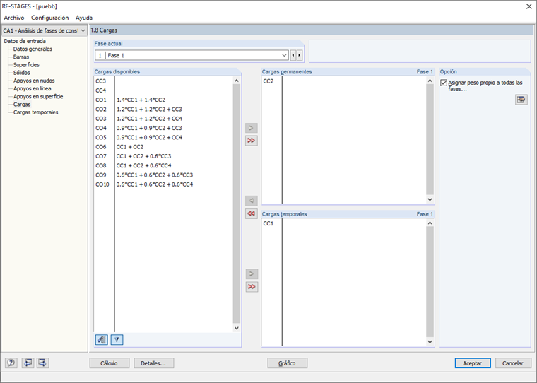
Task: Open the Archivo menu
Action: click(14, 18)
